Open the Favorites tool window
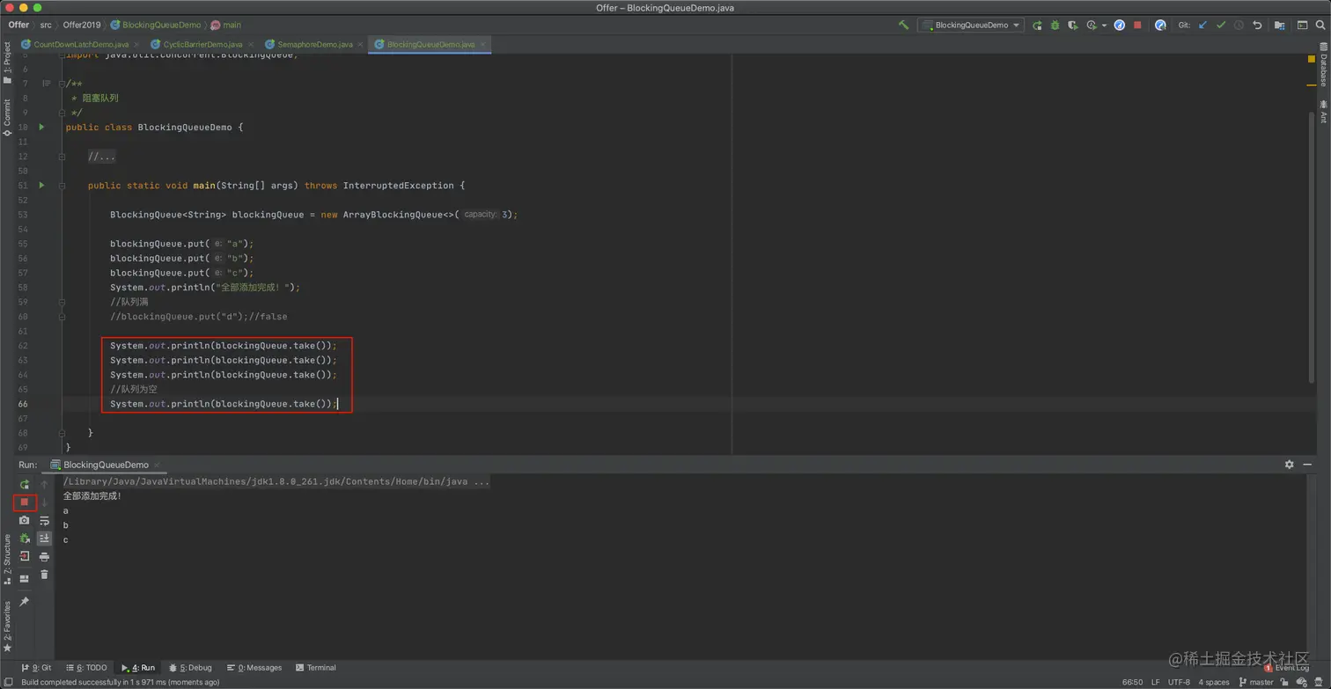This screenshot has height=689, width=1331. [x=7, y=626]
